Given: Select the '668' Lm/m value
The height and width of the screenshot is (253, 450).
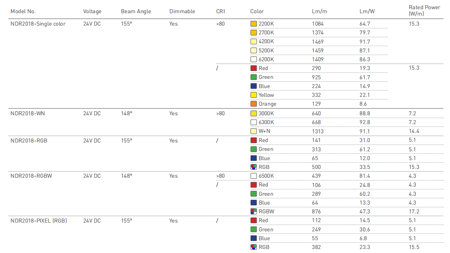Looking at the screenshot, I should (316, 122).
